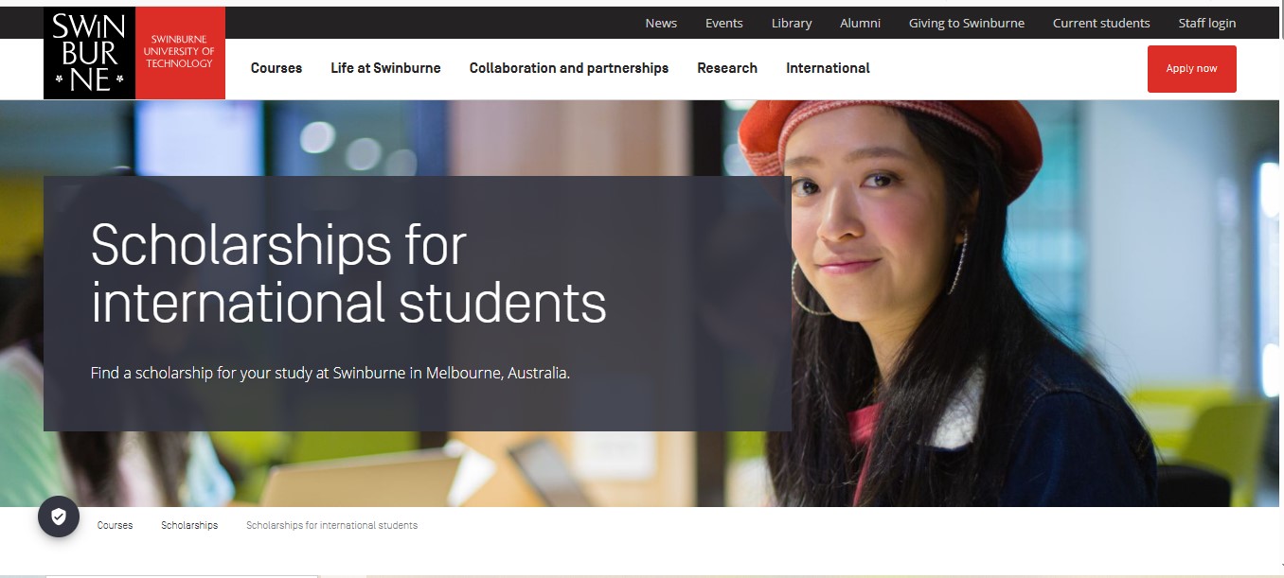Open the Collaboration and partnerships menu

[568, 67]
